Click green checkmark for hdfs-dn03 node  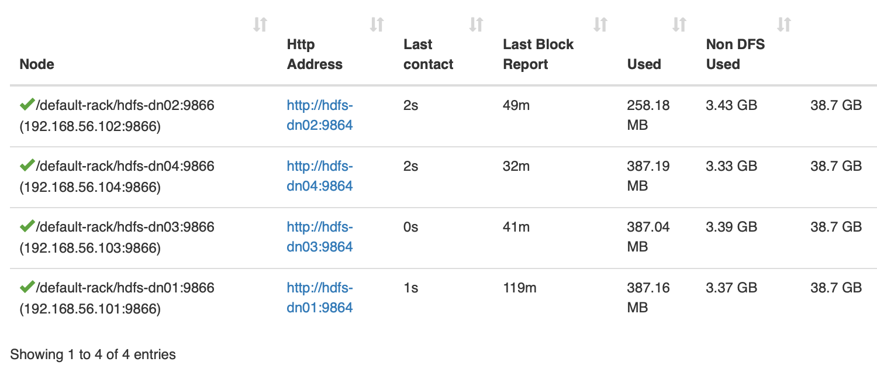[27, 226]
